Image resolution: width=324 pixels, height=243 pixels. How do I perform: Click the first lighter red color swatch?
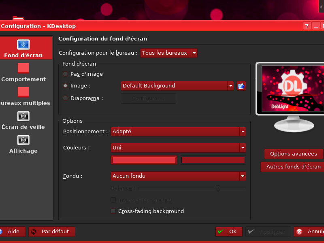(x=144, y=160)
